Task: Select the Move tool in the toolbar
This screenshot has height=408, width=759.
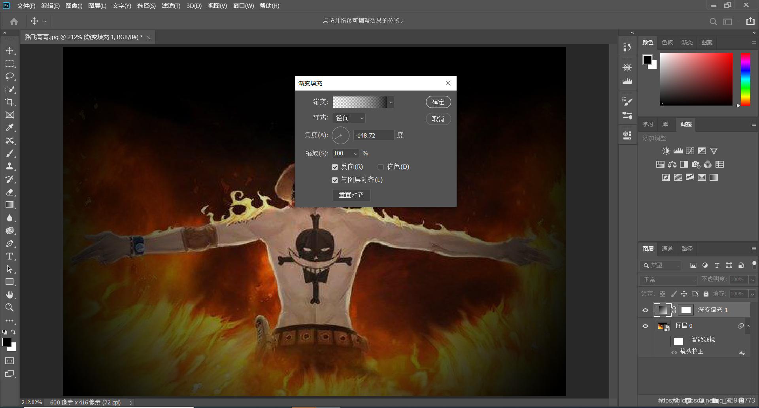Action: 9,51
